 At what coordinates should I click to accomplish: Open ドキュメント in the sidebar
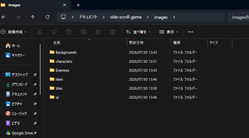(16, 94)
